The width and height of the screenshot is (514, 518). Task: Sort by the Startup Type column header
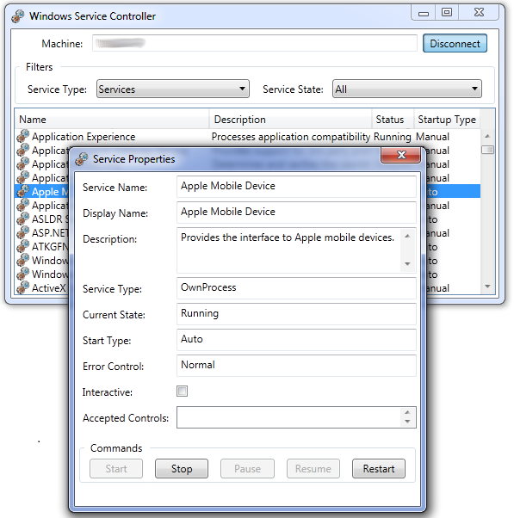(x=447, y=120)
